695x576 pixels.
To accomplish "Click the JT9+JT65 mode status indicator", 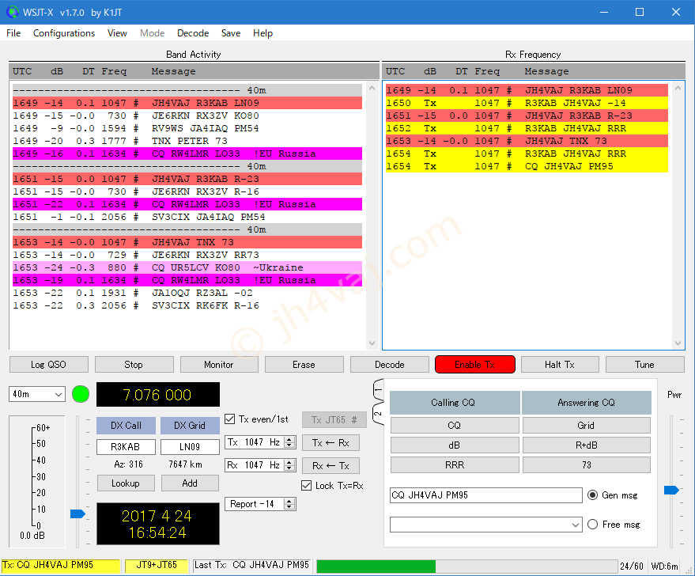I will [x=157, y=566].
